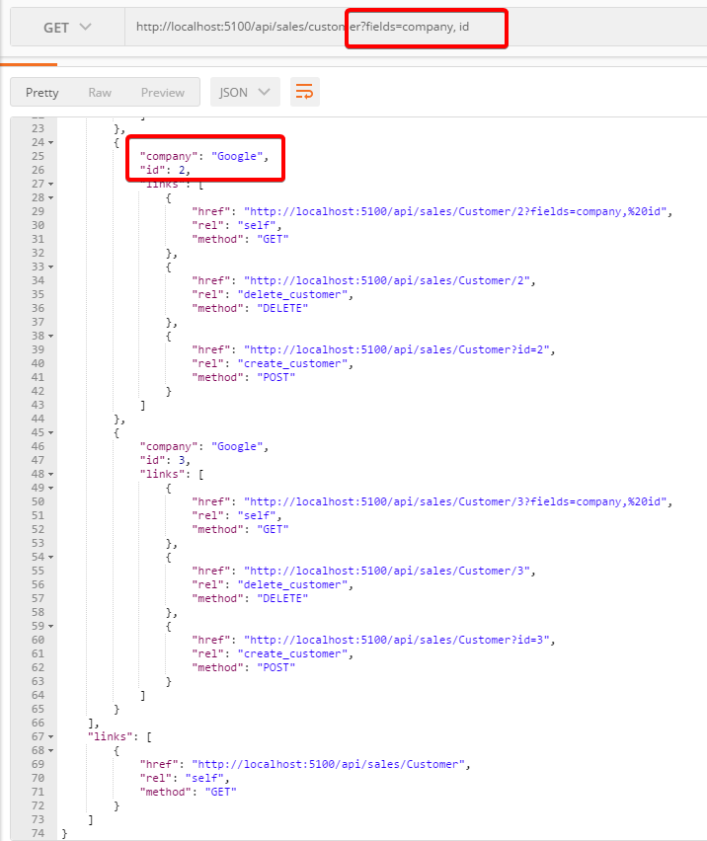Collapse the block at line 59
Image resolution: width=707 pixels, height=841 pixels.
[51, 627]
